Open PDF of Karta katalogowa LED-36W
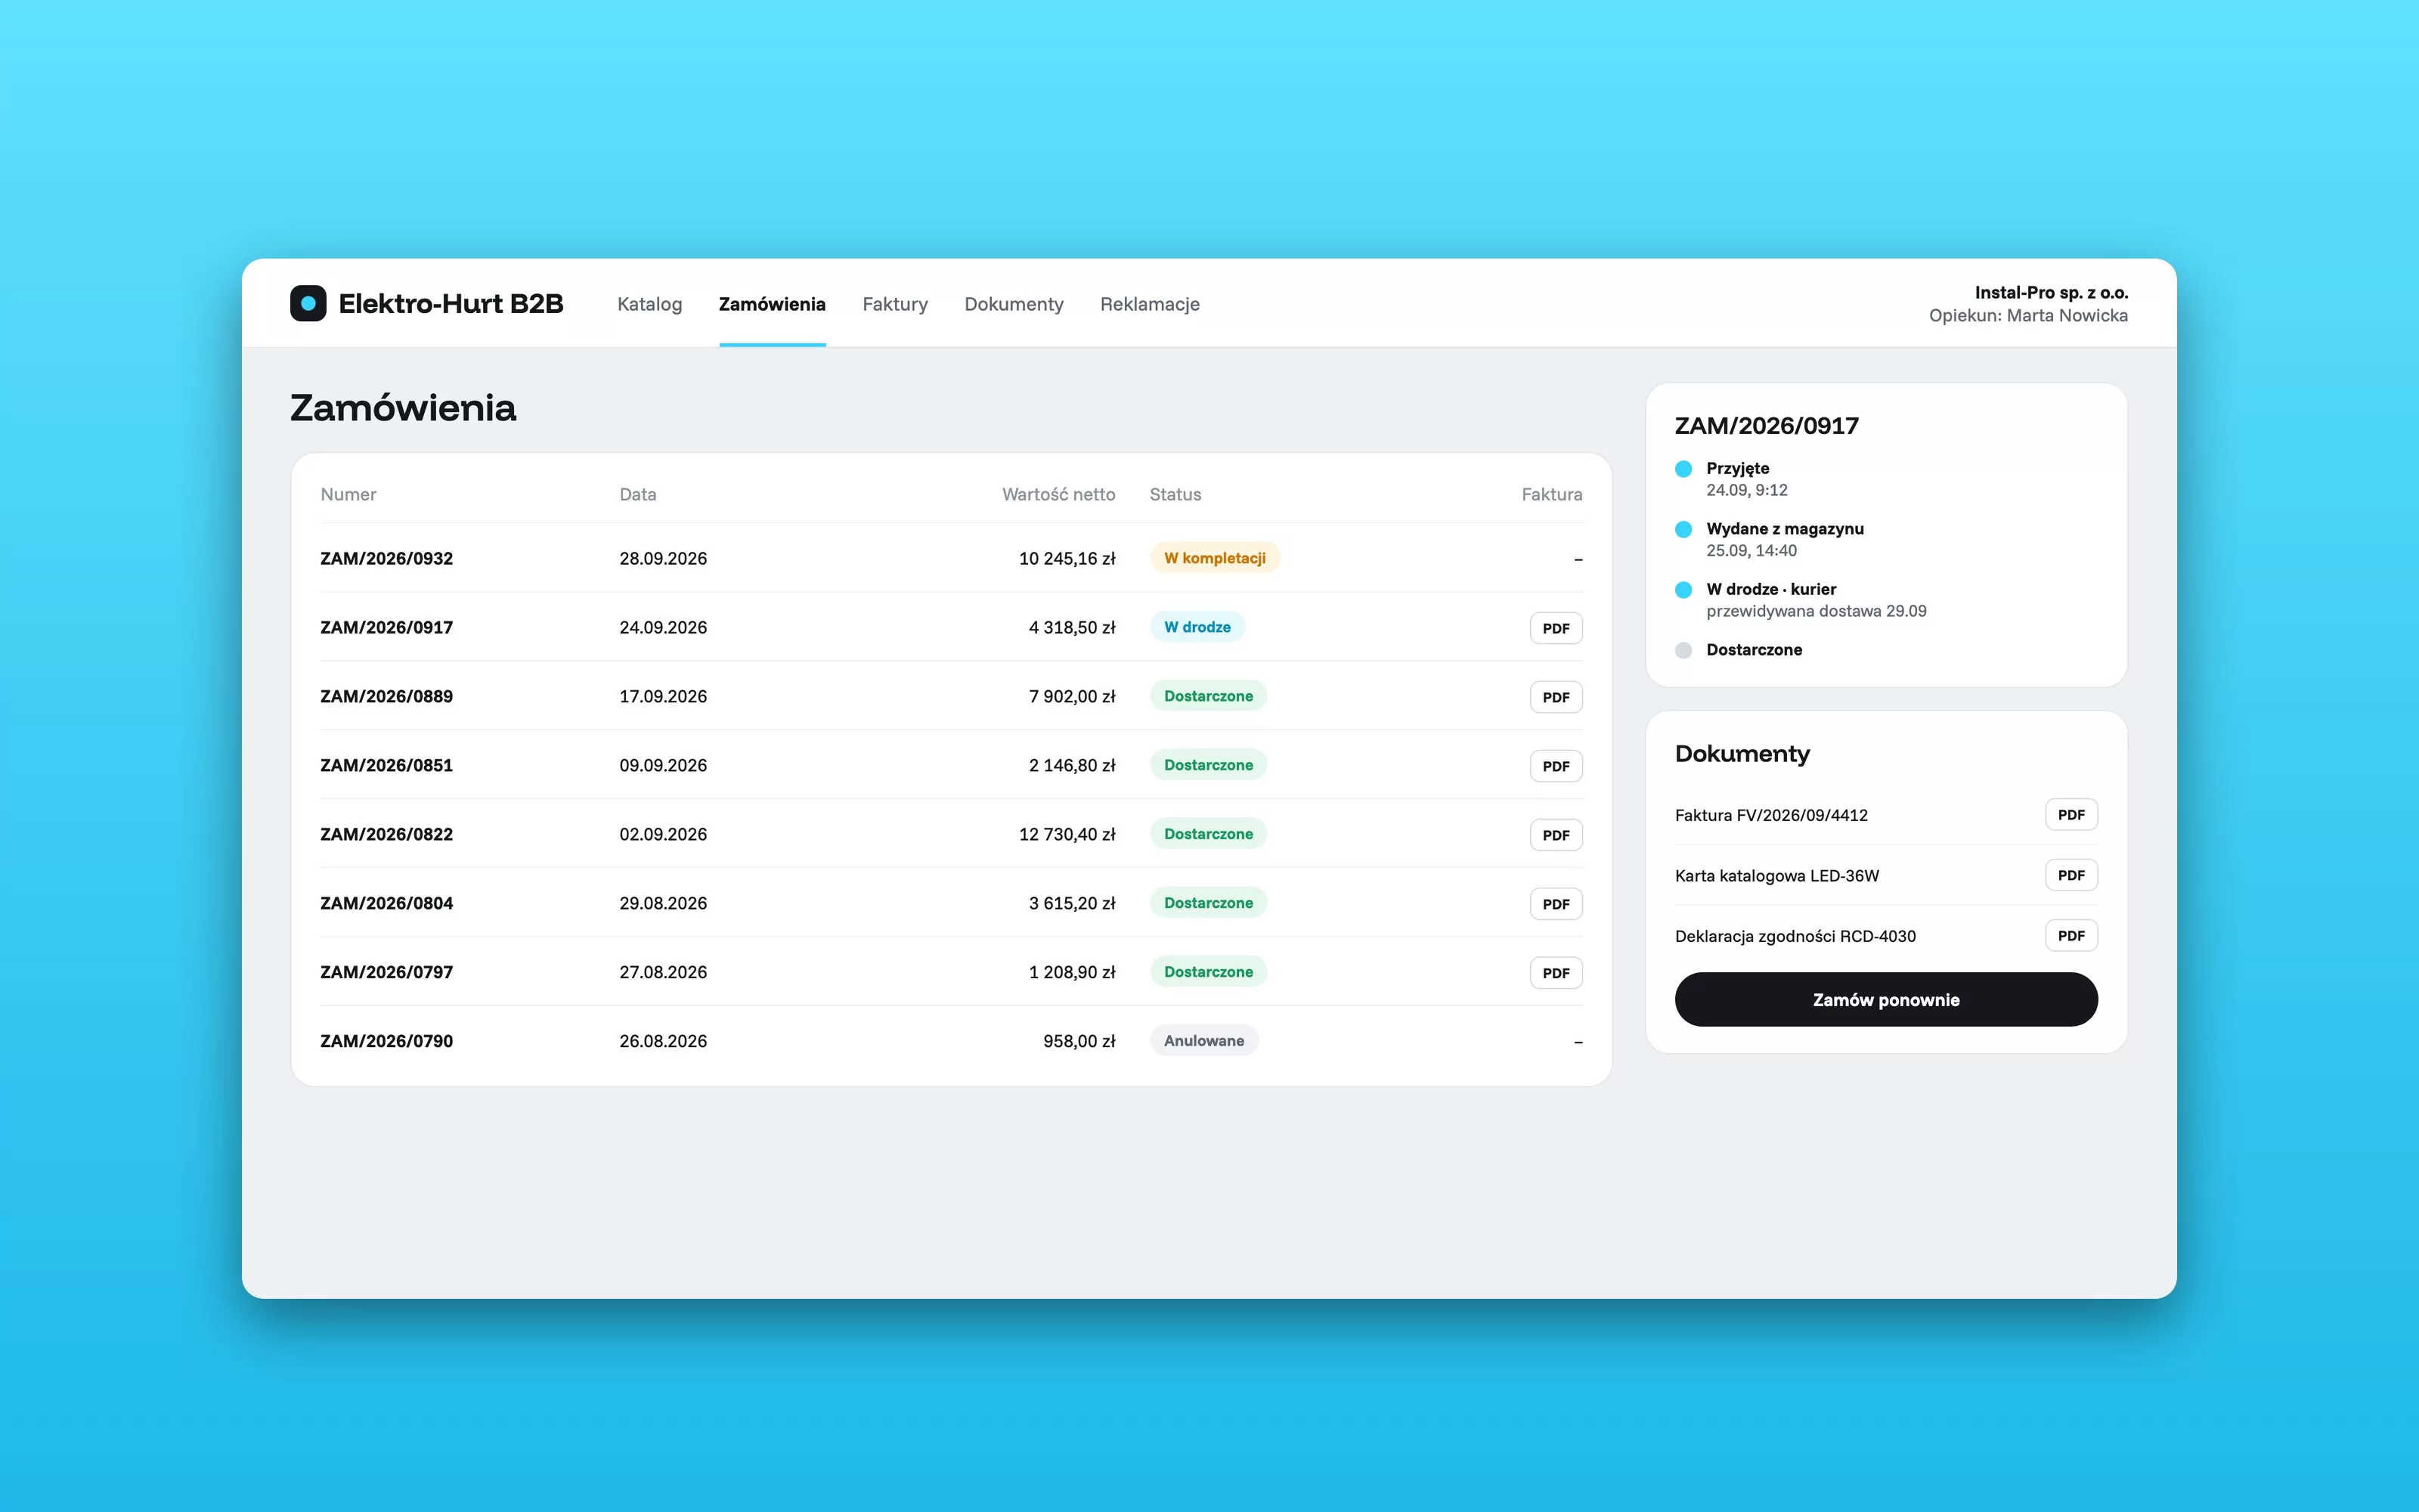2419x1512 pixels. [x=2071, y=875]
